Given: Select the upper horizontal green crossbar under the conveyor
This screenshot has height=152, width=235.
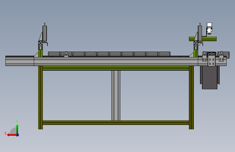Looking at the screenshot, I should (x=116, y=68).
